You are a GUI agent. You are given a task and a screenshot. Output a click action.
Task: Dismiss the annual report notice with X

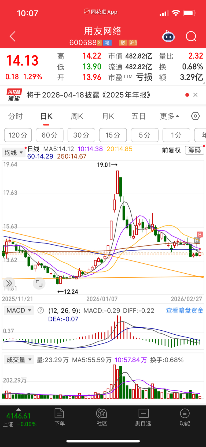(x=196, y=95)
